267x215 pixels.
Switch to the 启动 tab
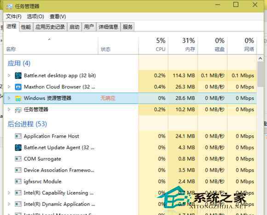coord(75,27)
